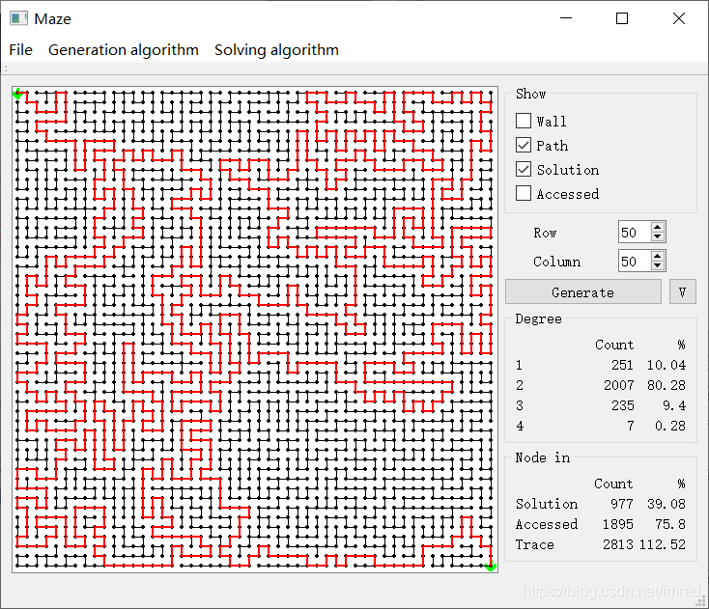Decrease Row value with down arrow
Image resolution: width=709 pixels, height=609 pixels.
[658, 237]
